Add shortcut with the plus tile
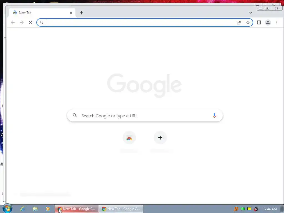The image size is (284, 213). pos(160,138)
